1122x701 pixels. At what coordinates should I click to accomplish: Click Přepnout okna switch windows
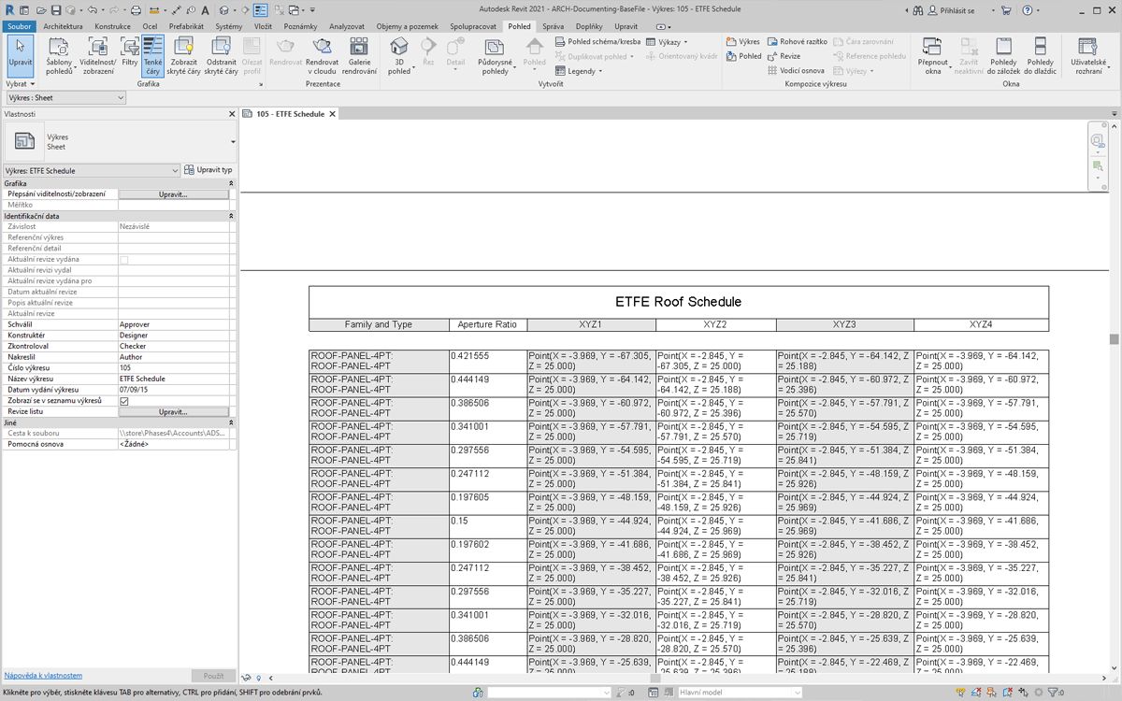[933, 56]
